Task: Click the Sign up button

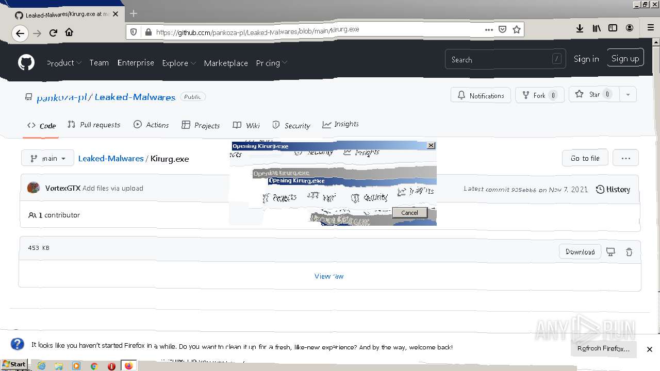Action: (625, 58)
